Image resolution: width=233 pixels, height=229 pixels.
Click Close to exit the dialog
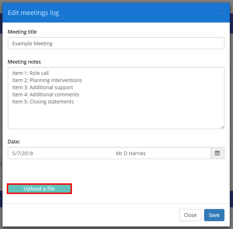(190, 215)
